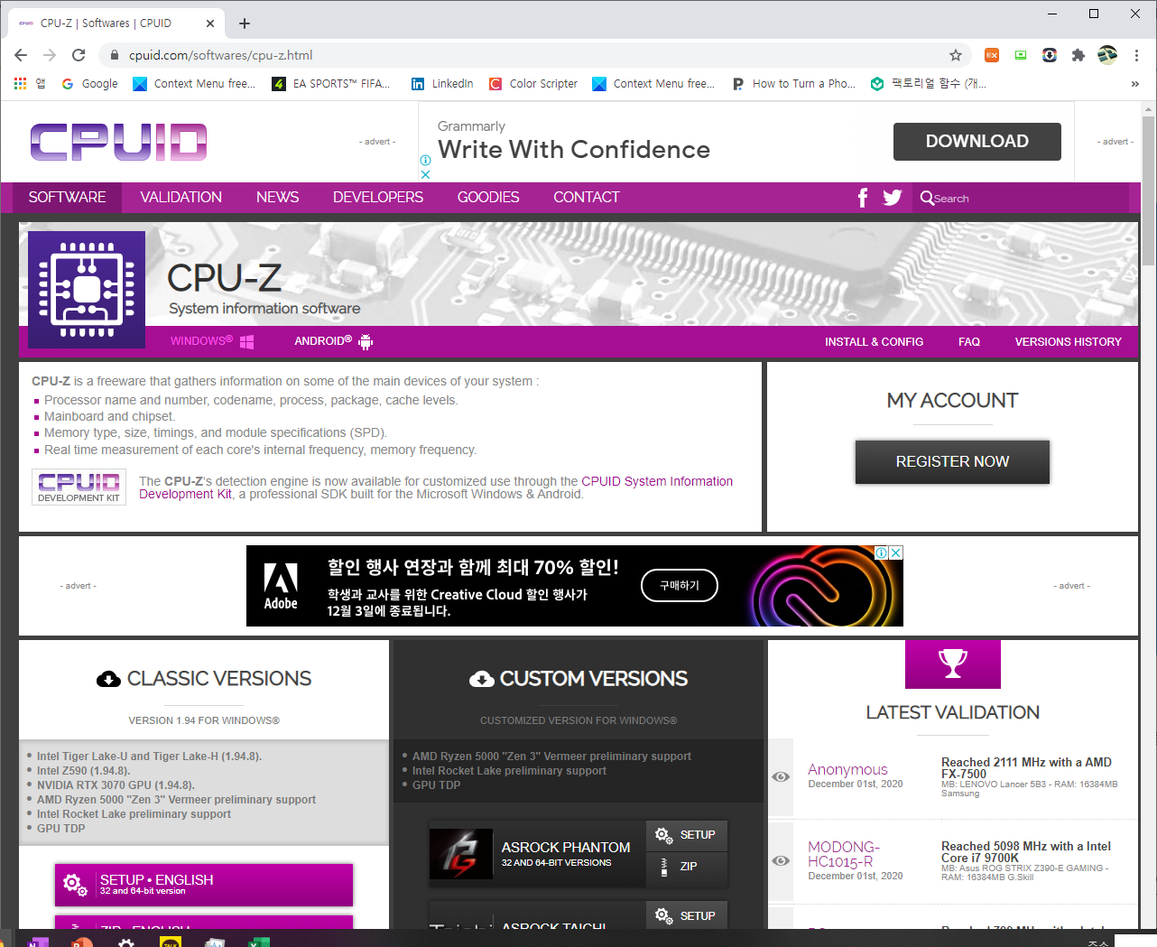This screenshot has height=947, width=1157.
Task: Open CPUID Twitter bird icon
Action: 893,198
